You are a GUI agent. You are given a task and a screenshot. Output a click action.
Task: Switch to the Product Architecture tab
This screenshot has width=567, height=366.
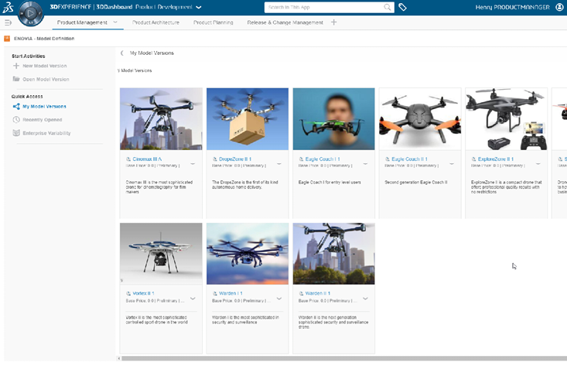tap(155, 22)
